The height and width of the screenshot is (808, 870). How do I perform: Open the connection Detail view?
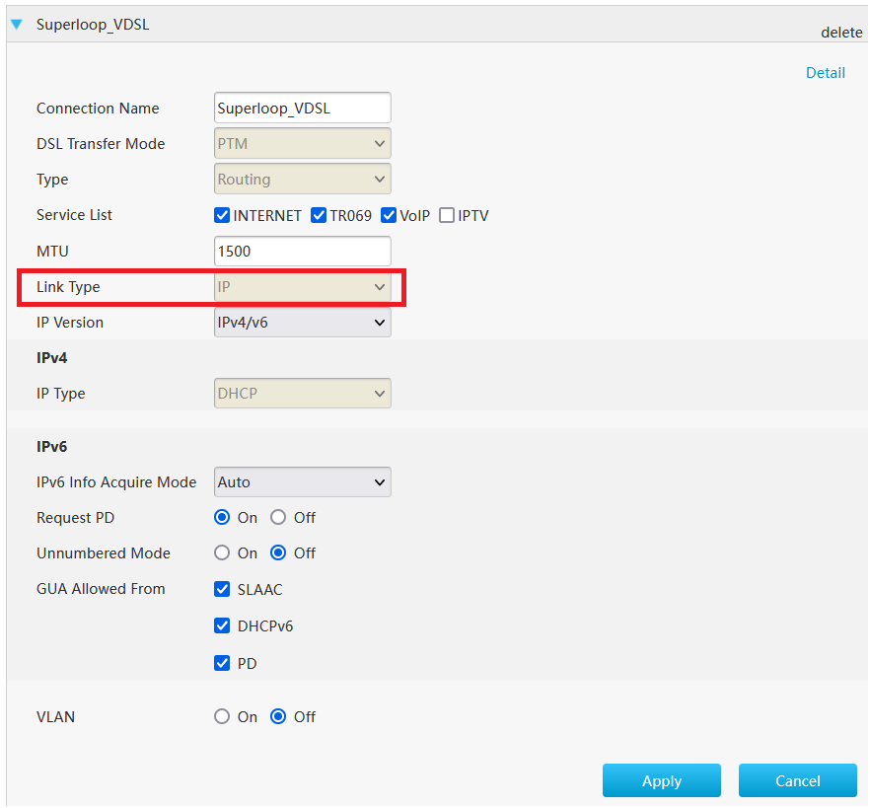[x=826, y=72]
